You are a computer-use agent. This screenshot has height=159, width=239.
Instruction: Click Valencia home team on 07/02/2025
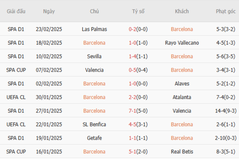click(94, 70)
